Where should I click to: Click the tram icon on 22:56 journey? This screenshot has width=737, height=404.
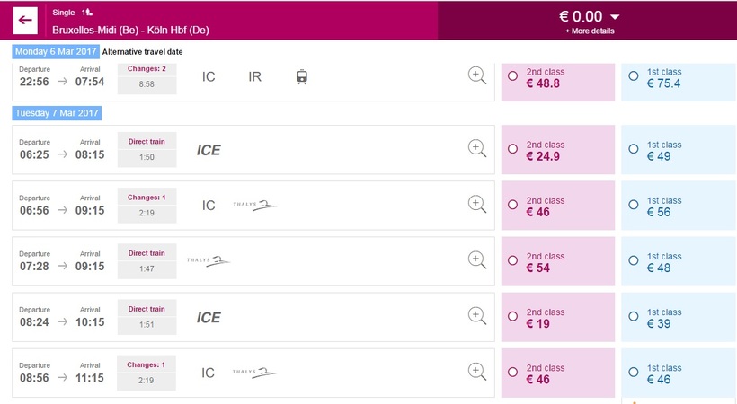point(302,77)
